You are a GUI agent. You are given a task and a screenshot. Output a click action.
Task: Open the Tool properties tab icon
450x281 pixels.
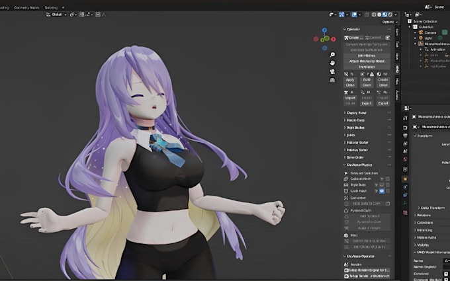405,118
